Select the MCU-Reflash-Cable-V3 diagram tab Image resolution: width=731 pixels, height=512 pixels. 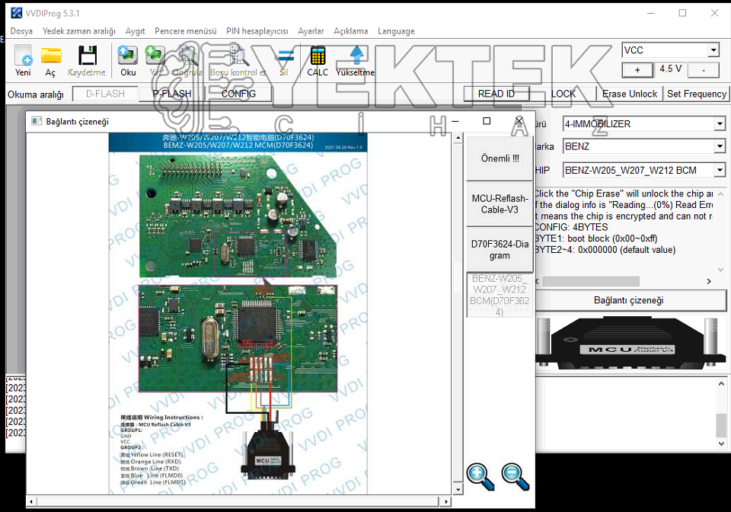point(500,203)
